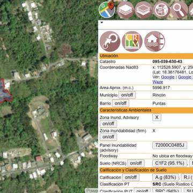Open the first layers stack icon
Viewport: 193px width, 193px height.
point(125,10)
